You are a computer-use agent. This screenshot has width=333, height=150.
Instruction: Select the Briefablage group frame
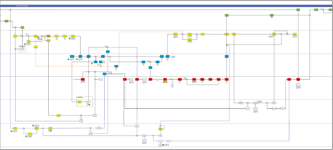click(x=22, y=49)
